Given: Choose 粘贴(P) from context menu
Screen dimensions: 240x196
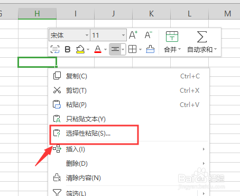Looking at the screenshot, I should tap(129, 105).
